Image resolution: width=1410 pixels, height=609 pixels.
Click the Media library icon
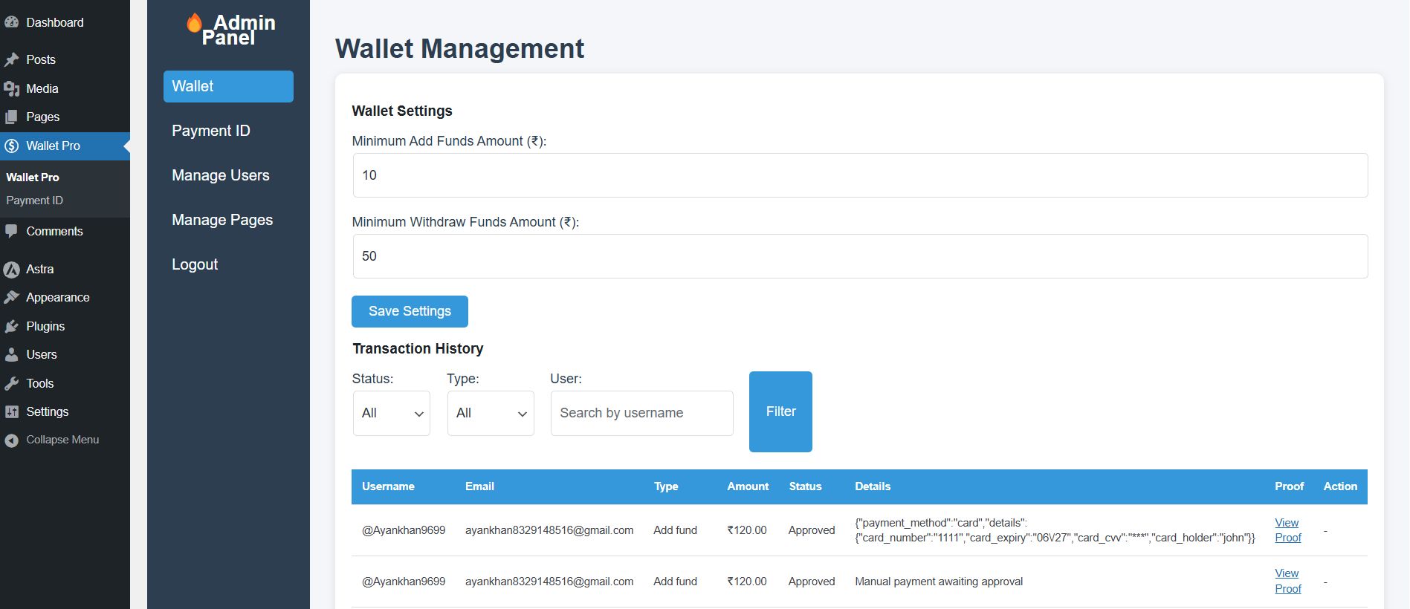(11, 89)
